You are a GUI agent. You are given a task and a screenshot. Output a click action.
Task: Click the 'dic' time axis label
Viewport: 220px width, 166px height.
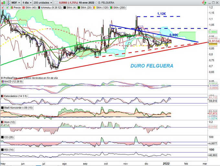coord(146,164)
